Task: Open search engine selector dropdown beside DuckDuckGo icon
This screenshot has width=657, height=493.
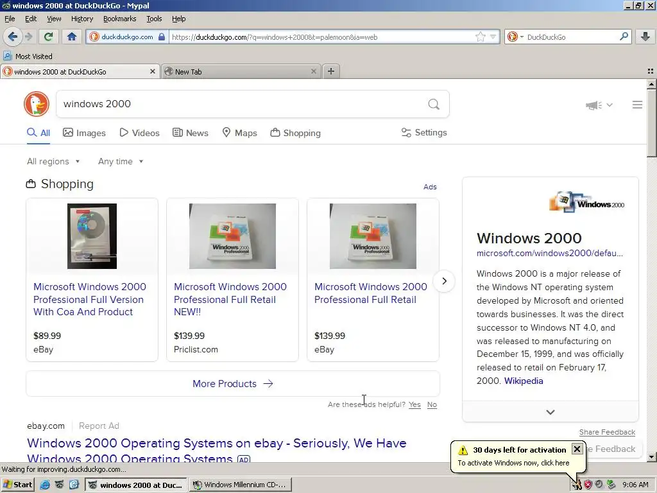Action: pos(522,37)
